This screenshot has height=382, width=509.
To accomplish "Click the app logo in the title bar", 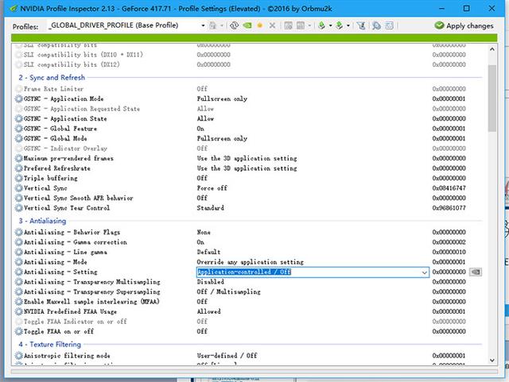I will 14,9.
